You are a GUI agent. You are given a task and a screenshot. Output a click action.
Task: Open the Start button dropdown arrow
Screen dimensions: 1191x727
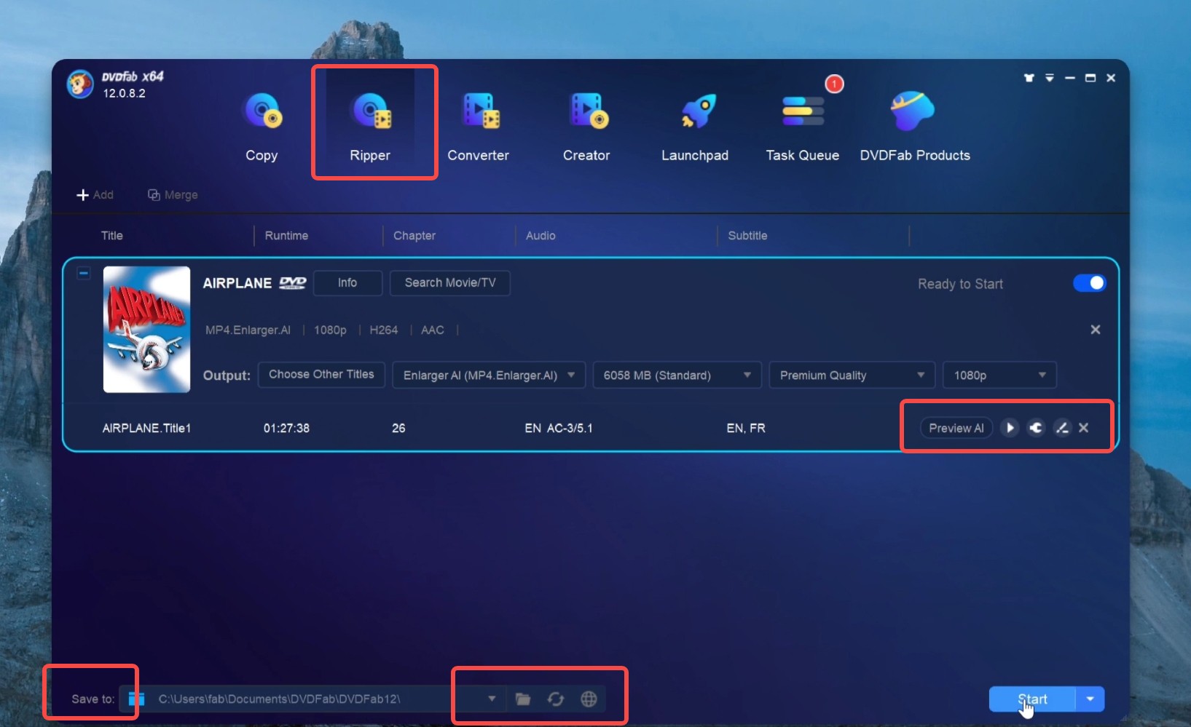[x=1090, y=699]
